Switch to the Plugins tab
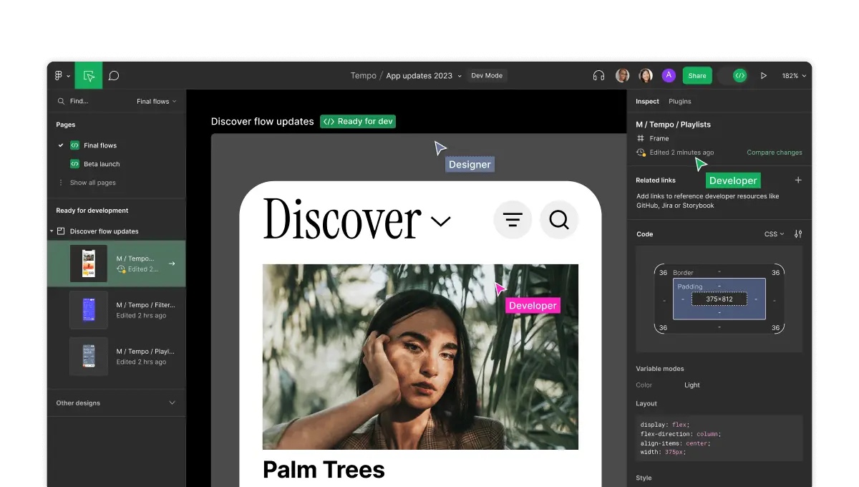 point(680,102)
